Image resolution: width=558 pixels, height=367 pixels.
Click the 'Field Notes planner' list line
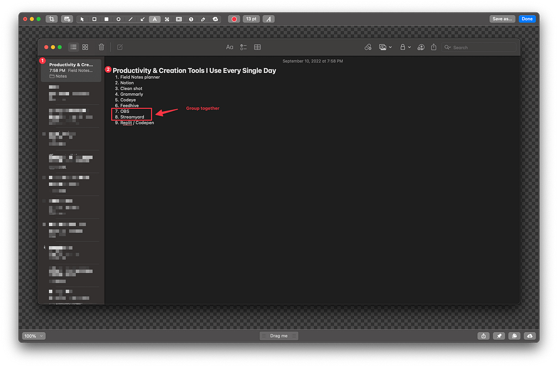coord(140,77)
